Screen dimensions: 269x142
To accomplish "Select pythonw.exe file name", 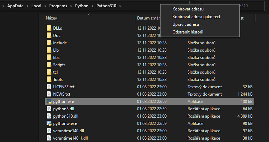I will click(x=65, y=123).
